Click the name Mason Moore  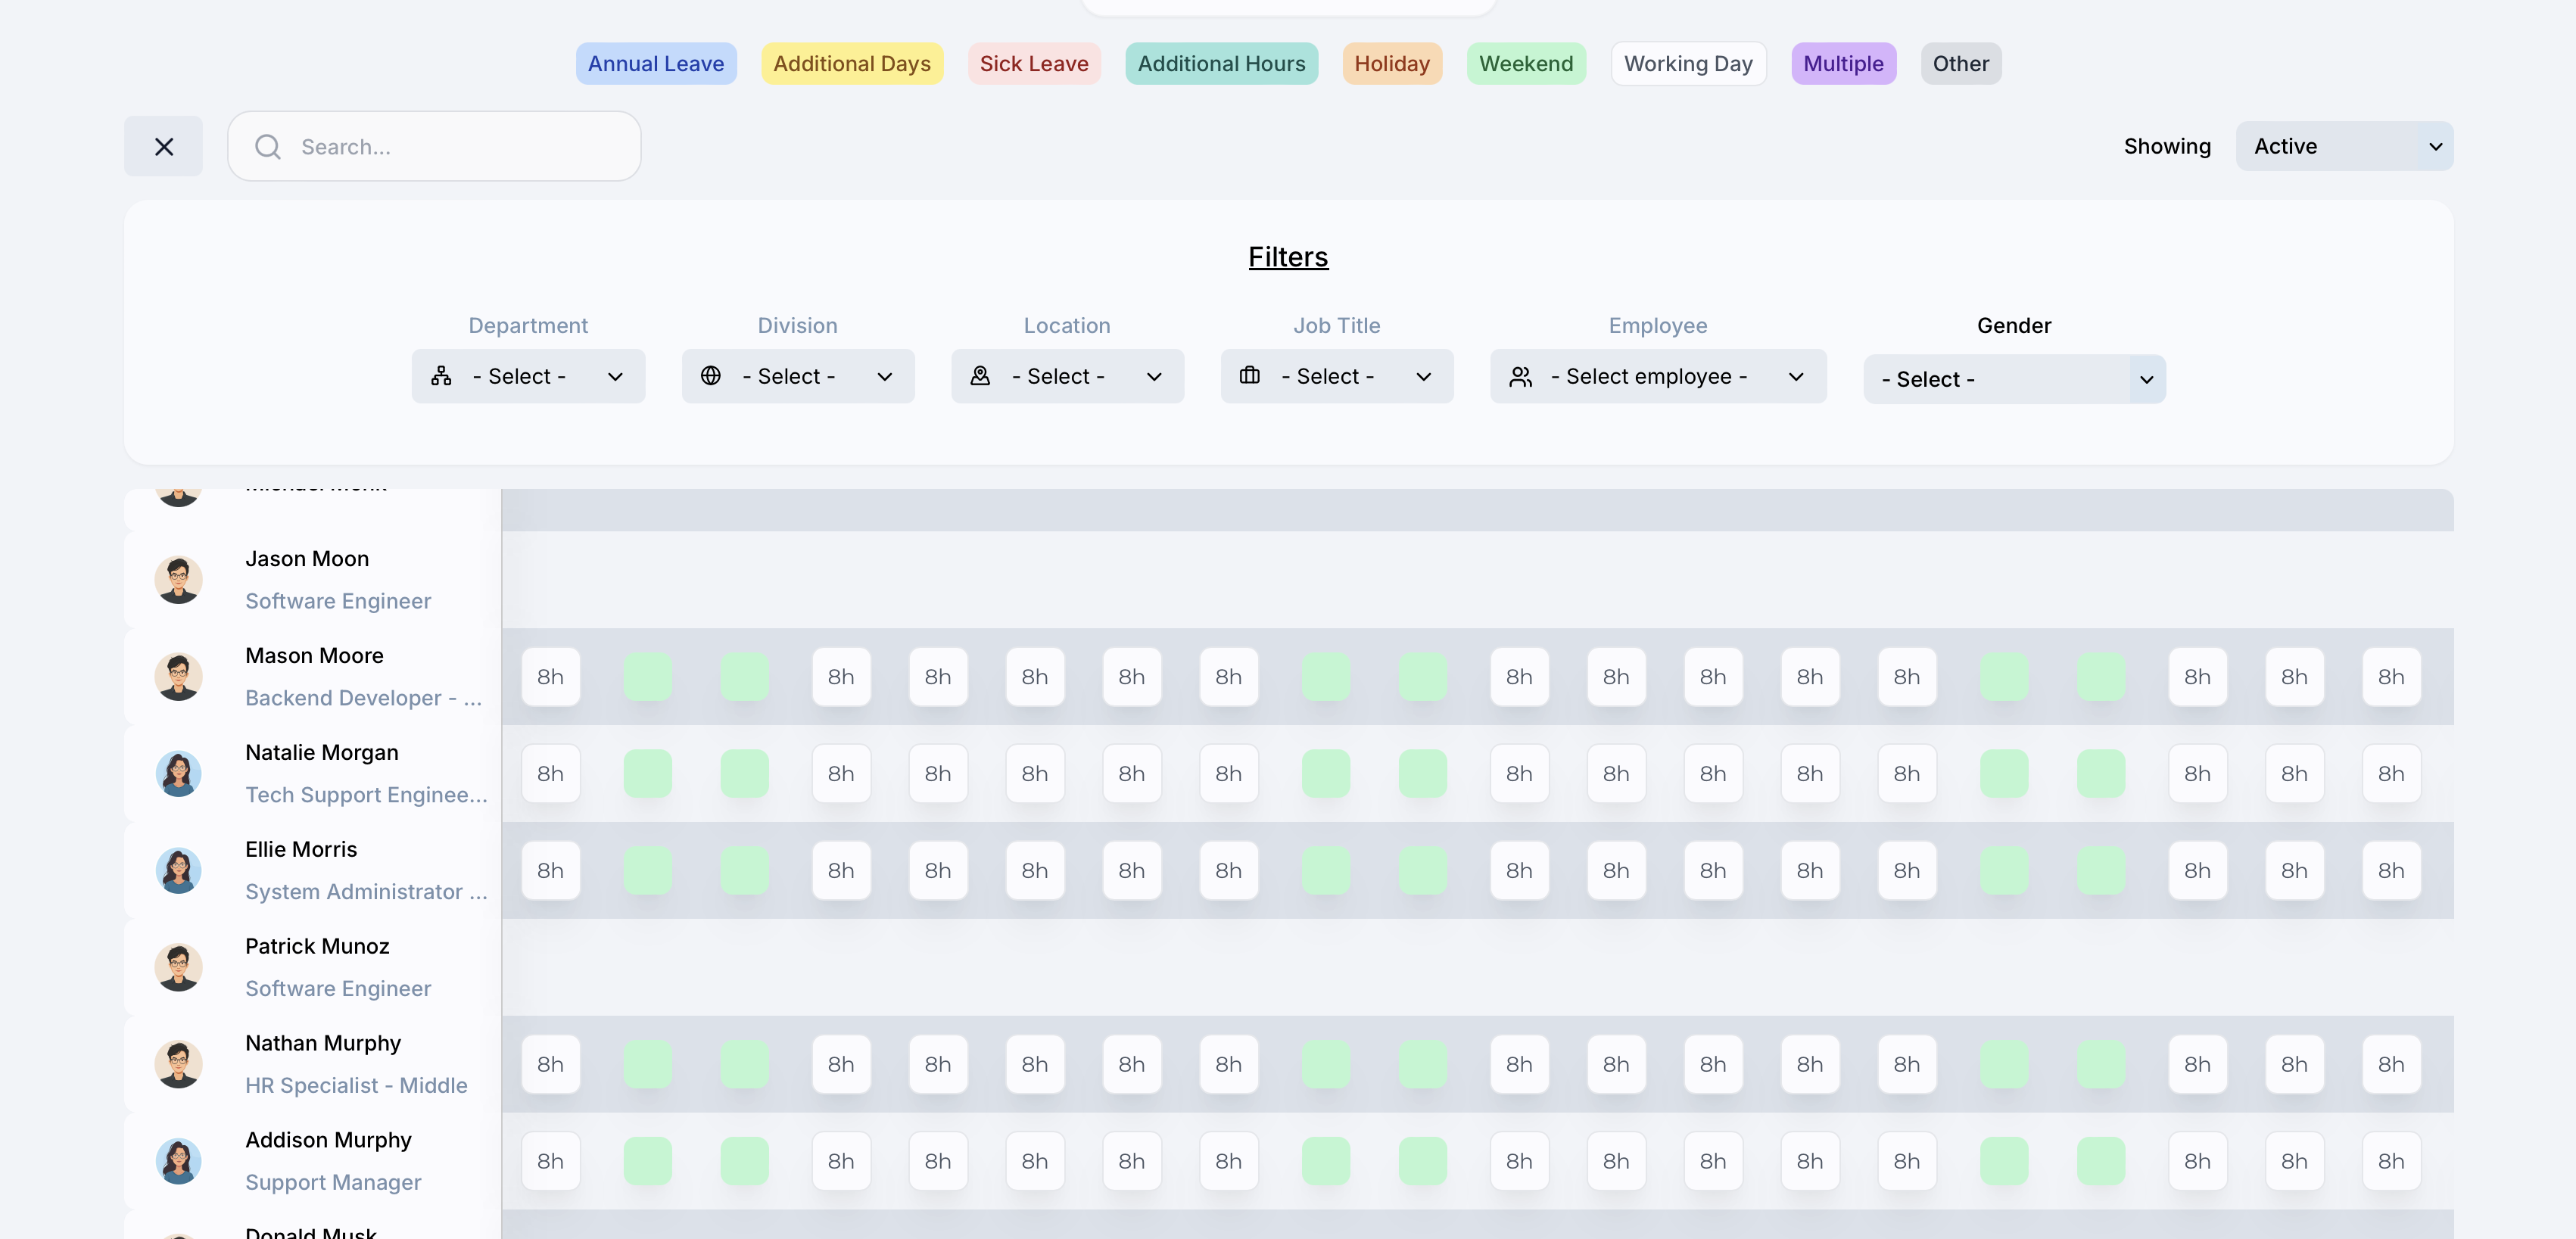[x=314, y=655]
